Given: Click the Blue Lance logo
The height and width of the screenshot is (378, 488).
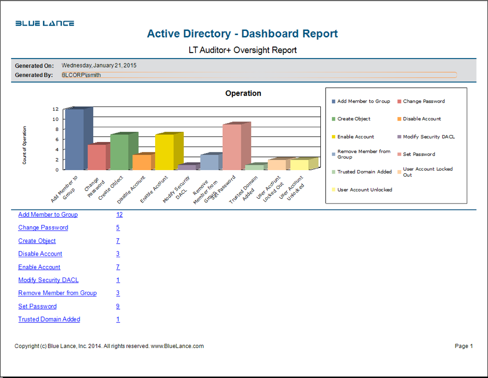Looking at the screenshot, I should (45, 23).
